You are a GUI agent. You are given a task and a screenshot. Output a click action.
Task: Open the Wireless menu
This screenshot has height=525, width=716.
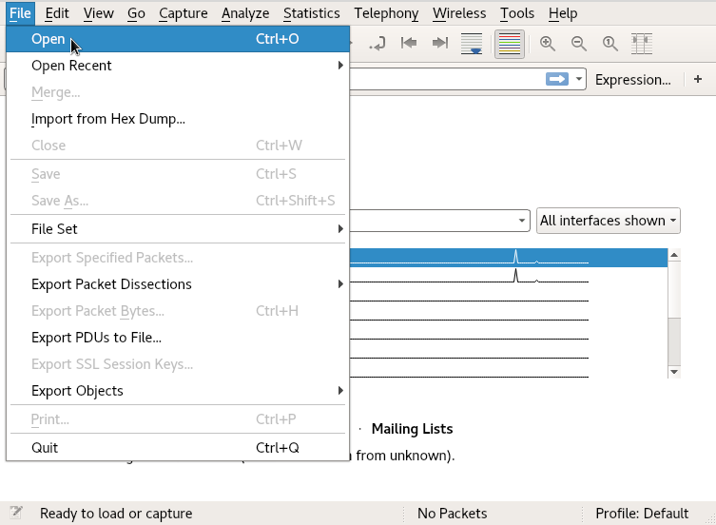coord(459,13)
